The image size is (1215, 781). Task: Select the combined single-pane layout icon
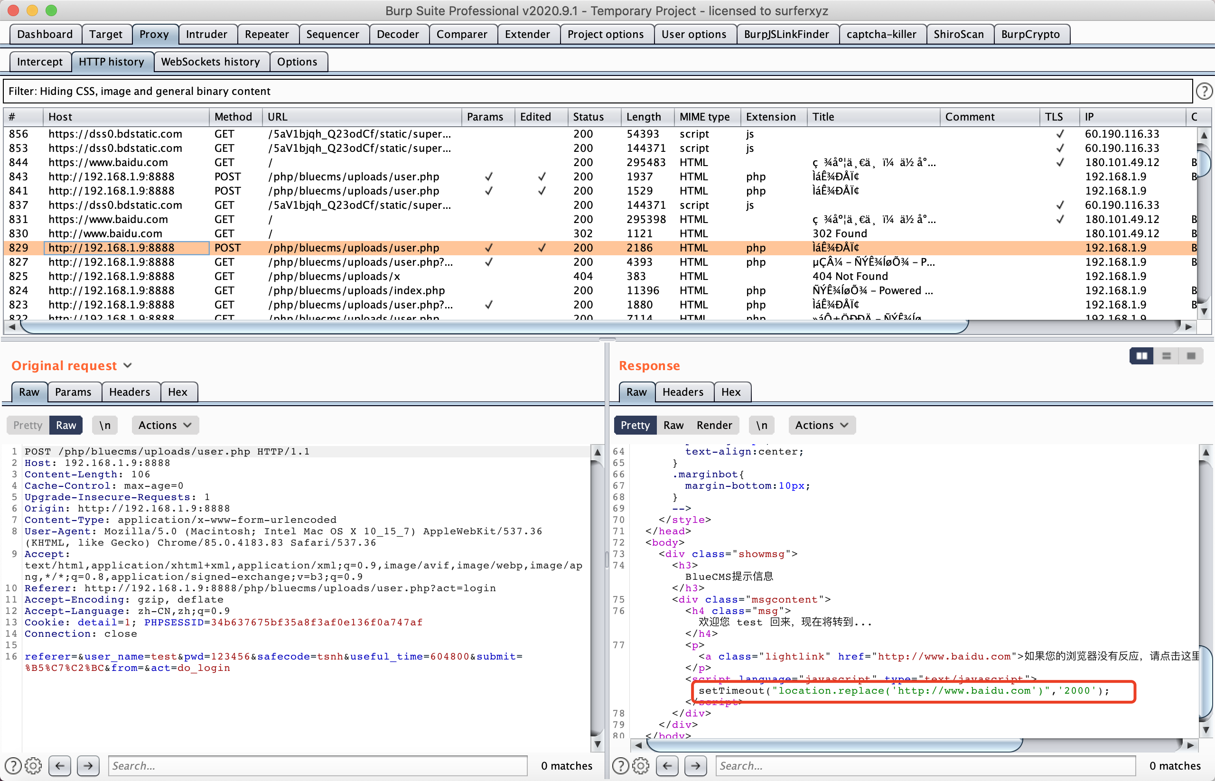click(x=1191, y=356)
